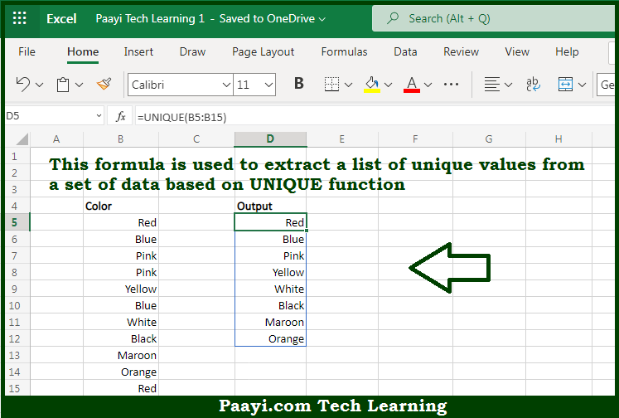Viewport: 619px width, 418px height.
Task: Click the fx Insert Function icon
Action: pyautogui.click(x=120, y=116)
